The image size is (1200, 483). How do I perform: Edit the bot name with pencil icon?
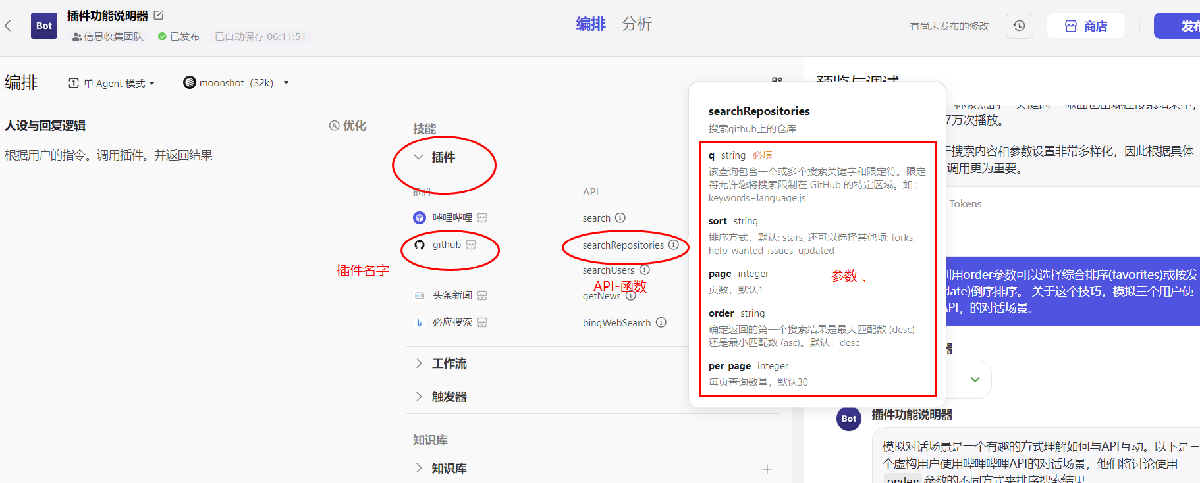159,15
